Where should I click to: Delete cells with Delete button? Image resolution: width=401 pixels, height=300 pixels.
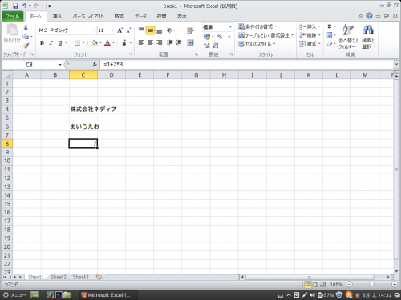click(x=310, y=35)
